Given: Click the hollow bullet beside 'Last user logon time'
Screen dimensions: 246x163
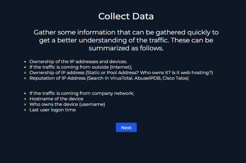Looking at the screenshot, I should pos(25,110).
